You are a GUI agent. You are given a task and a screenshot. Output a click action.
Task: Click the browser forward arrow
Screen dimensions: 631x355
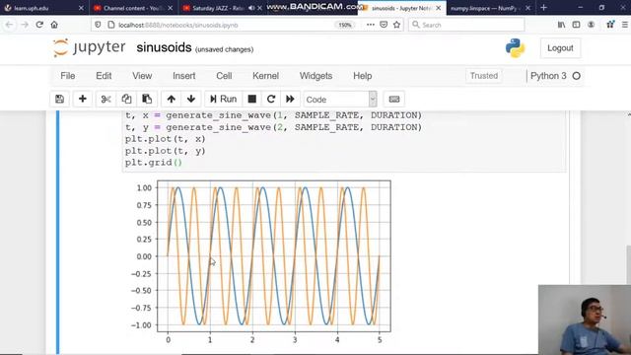25,25
